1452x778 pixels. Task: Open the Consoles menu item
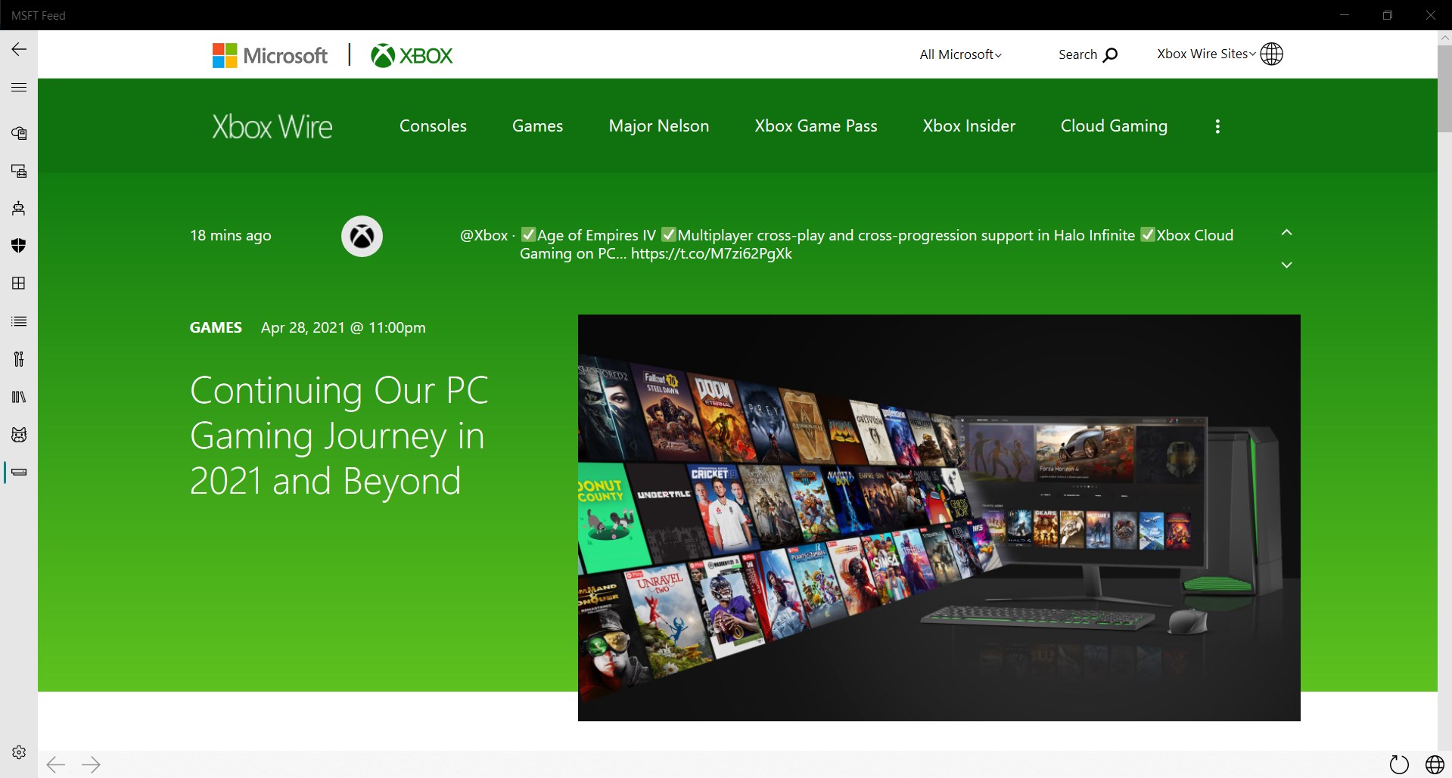pos(433,126)
